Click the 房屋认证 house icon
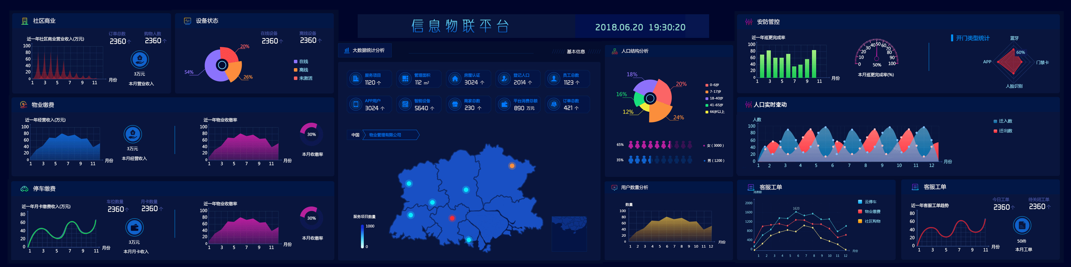The height and width of the screenshot is (267, 1071). click(x=455, y=79)
